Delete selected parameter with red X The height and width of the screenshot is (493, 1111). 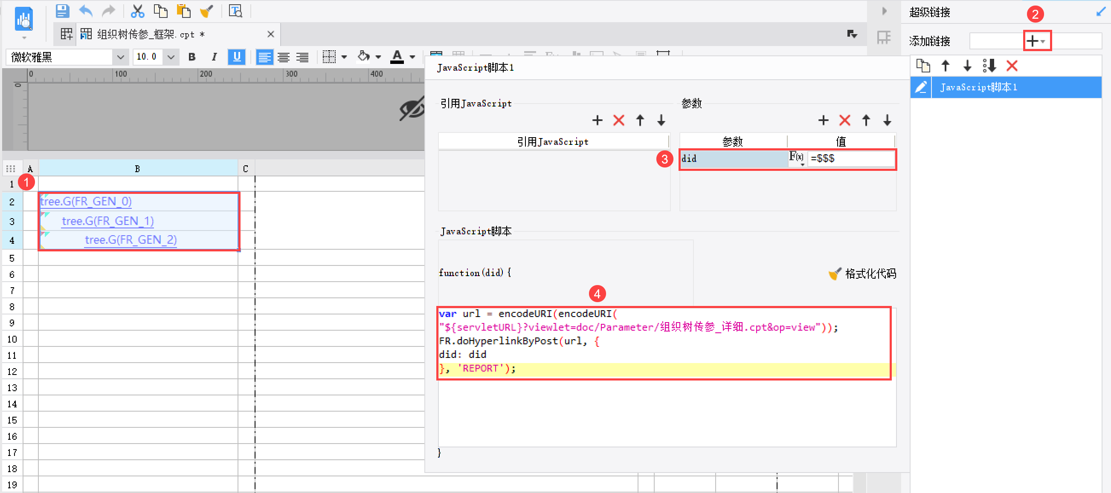click(x=844, y=120)
